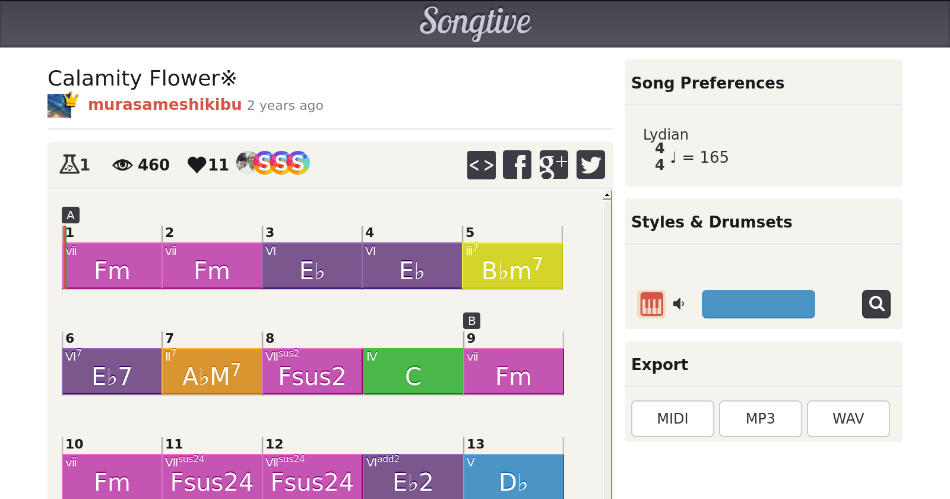
Task: Adjust the blue piano volume bar
Action: [758, 304]
